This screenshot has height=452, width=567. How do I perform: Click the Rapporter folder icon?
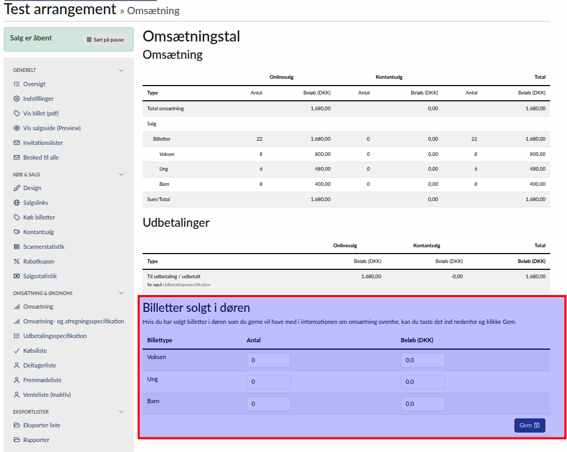17,440
